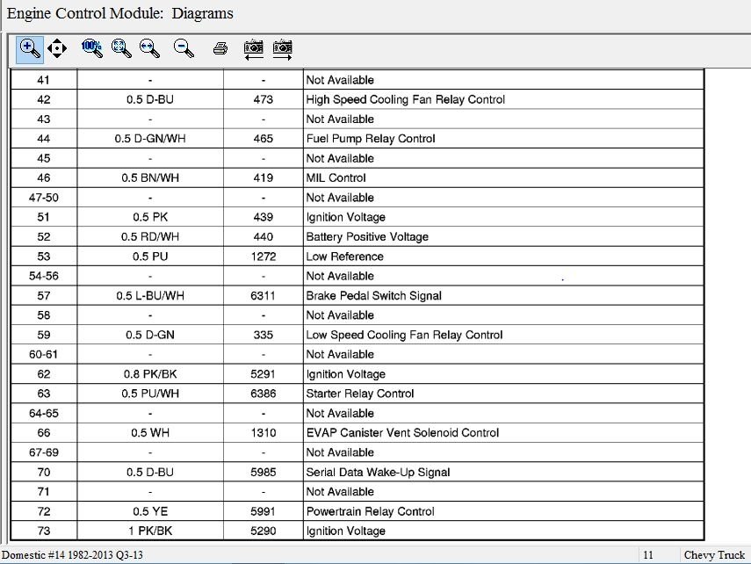Select 'High Speed Cooling Fan Relay Control' text
The height and width of the screenshot is (564, 751).
405,99
